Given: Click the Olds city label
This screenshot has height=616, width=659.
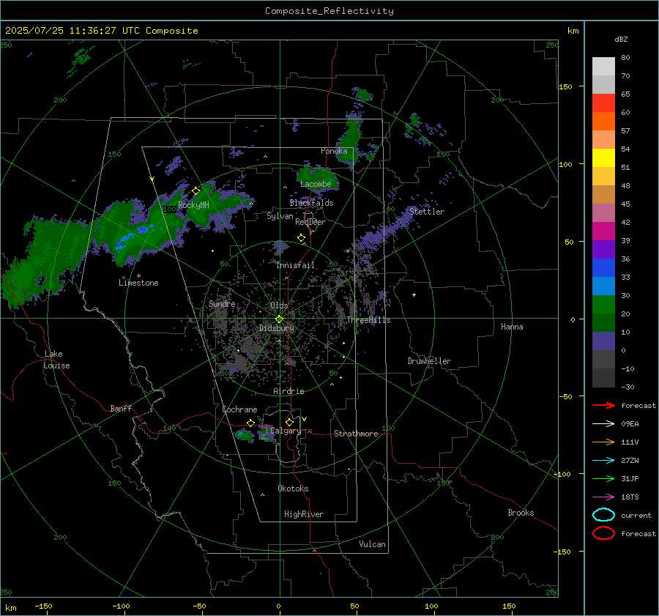Looking at the screenshot, I should coord(279,305).
